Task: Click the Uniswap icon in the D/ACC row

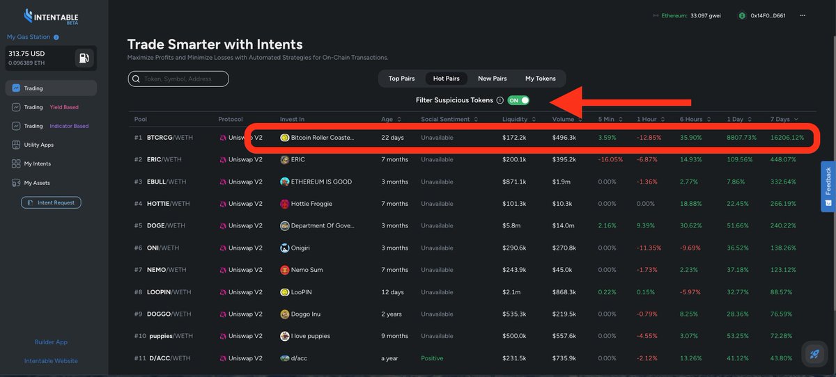Action: pyautogui.click(x=224, y=358)
